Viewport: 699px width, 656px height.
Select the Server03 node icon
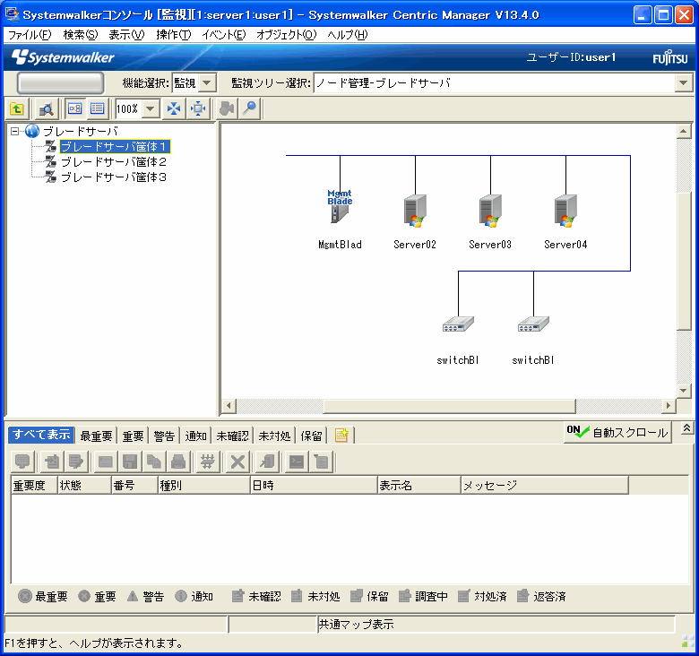pos(490,211)
